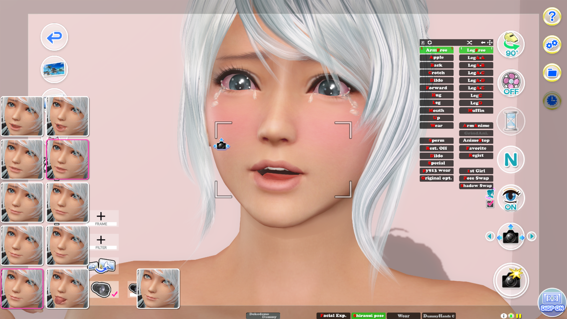This screenshot has width=567, height=319.
Task: Click the blue clock button
Action: 552,101
